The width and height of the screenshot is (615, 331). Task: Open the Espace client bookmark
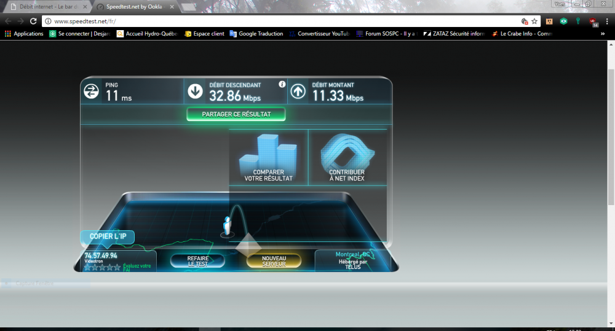point(204,34)
